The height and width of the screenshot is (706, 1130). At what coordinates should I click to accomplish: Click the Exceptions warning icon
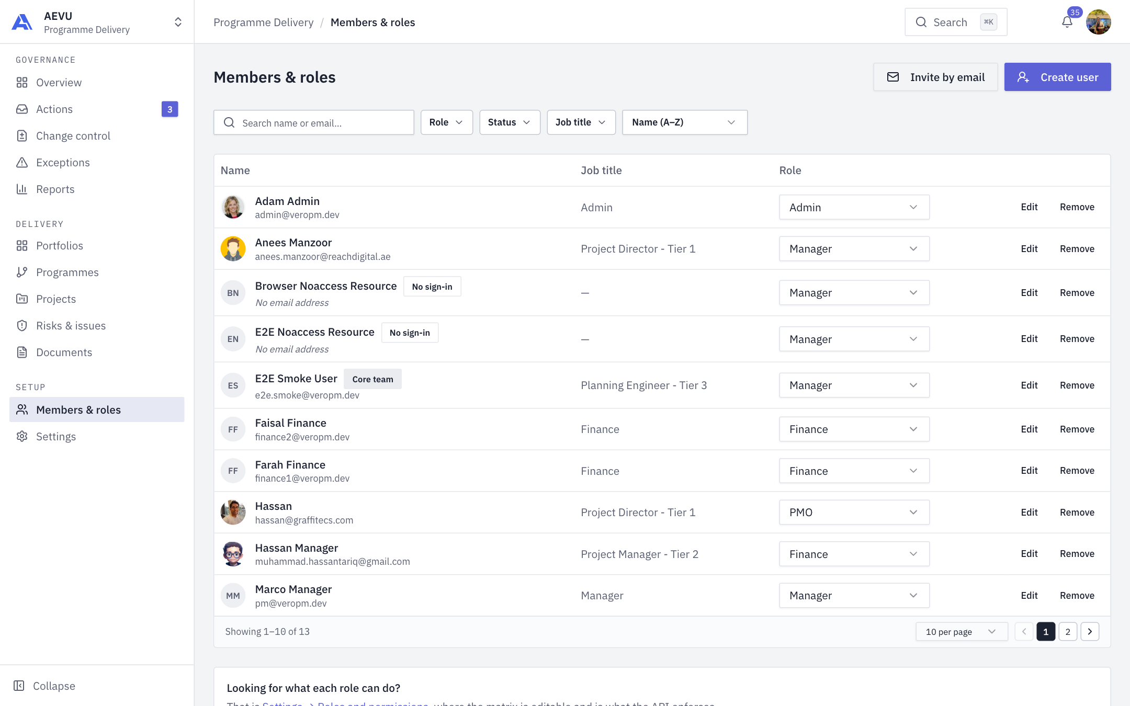coord(22,163)
